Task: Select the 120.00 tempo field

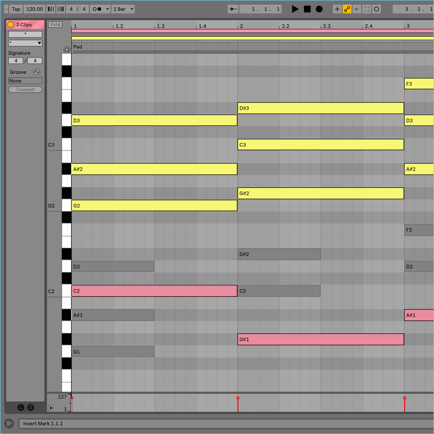Action: tap(35, 9)
